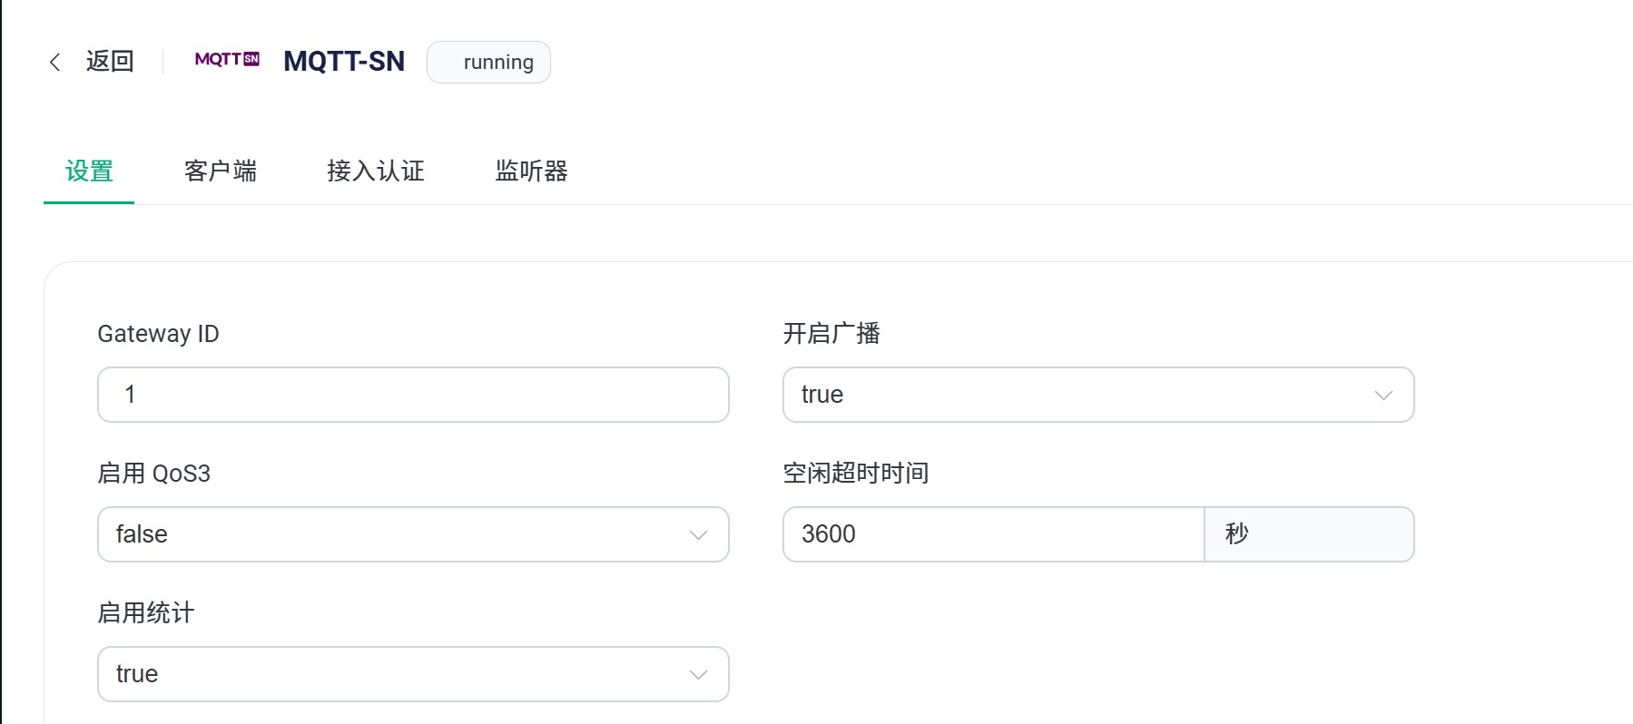Click the back arrow chevron icon
The image size is (1633, 724).
tap(54, 62)
